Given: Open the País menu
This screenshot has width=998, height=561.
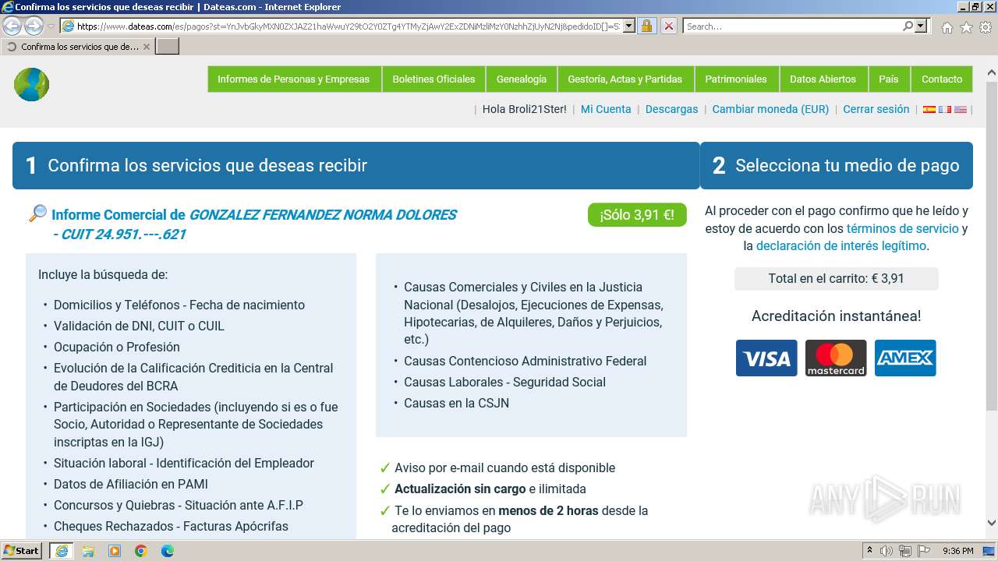Looking at the screenshot, I should tap(889, 79).
